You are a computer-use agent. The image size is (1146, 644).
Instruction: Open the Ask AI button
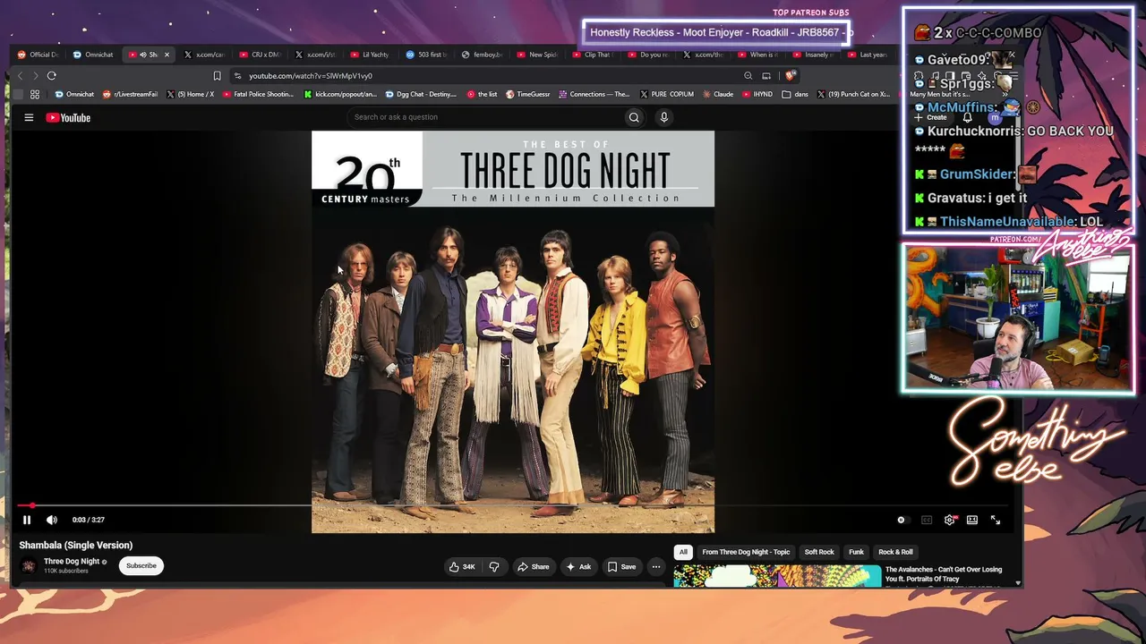click(x=578, y=566)
